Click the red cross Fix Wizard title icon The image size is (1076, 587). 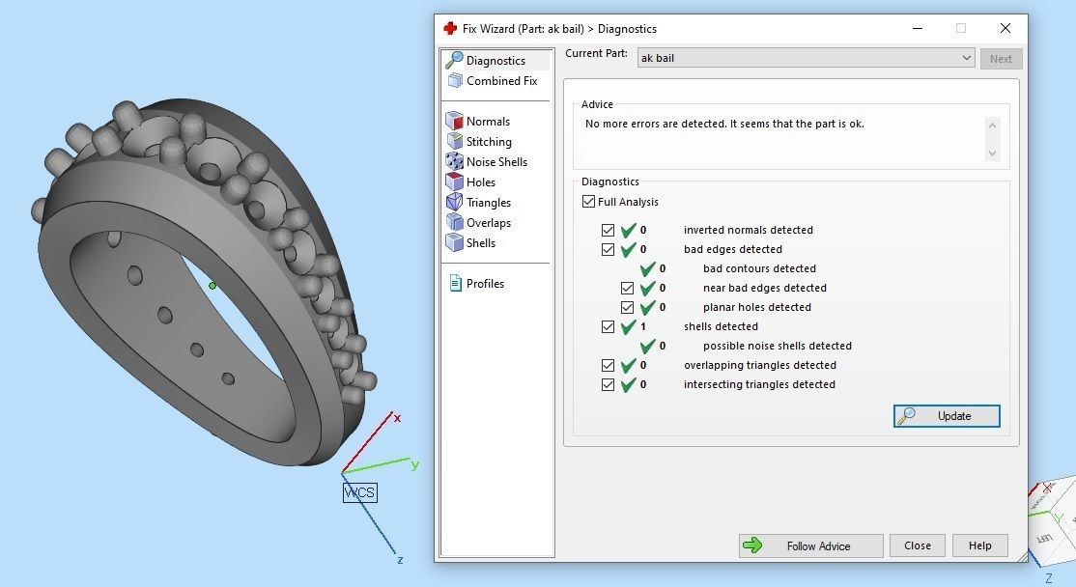pyautogui.click(x=450, y=28)
